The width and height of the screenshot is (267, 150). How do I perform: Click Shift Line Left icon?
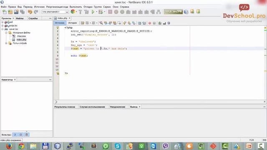139,23
